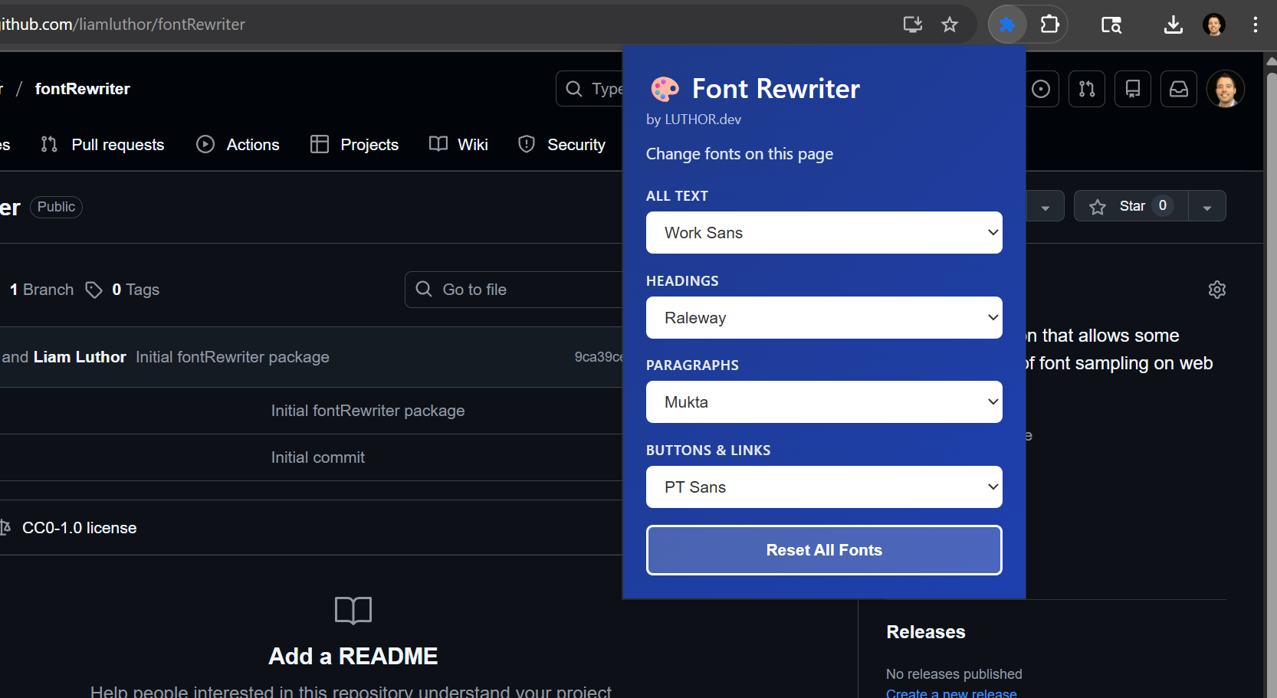Click the install app icon in address bar
This screenshot has height=698, width=1277.
[912, 25]
